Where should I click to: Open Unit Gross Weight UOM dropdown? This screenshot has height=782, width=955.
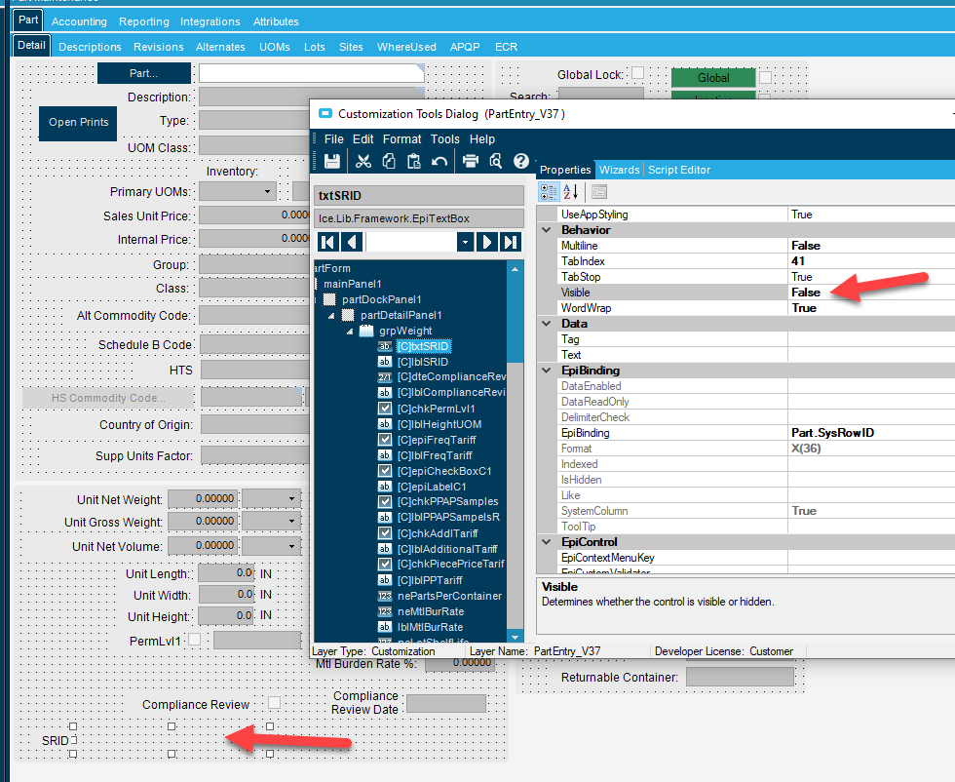(x=291, y=521)
